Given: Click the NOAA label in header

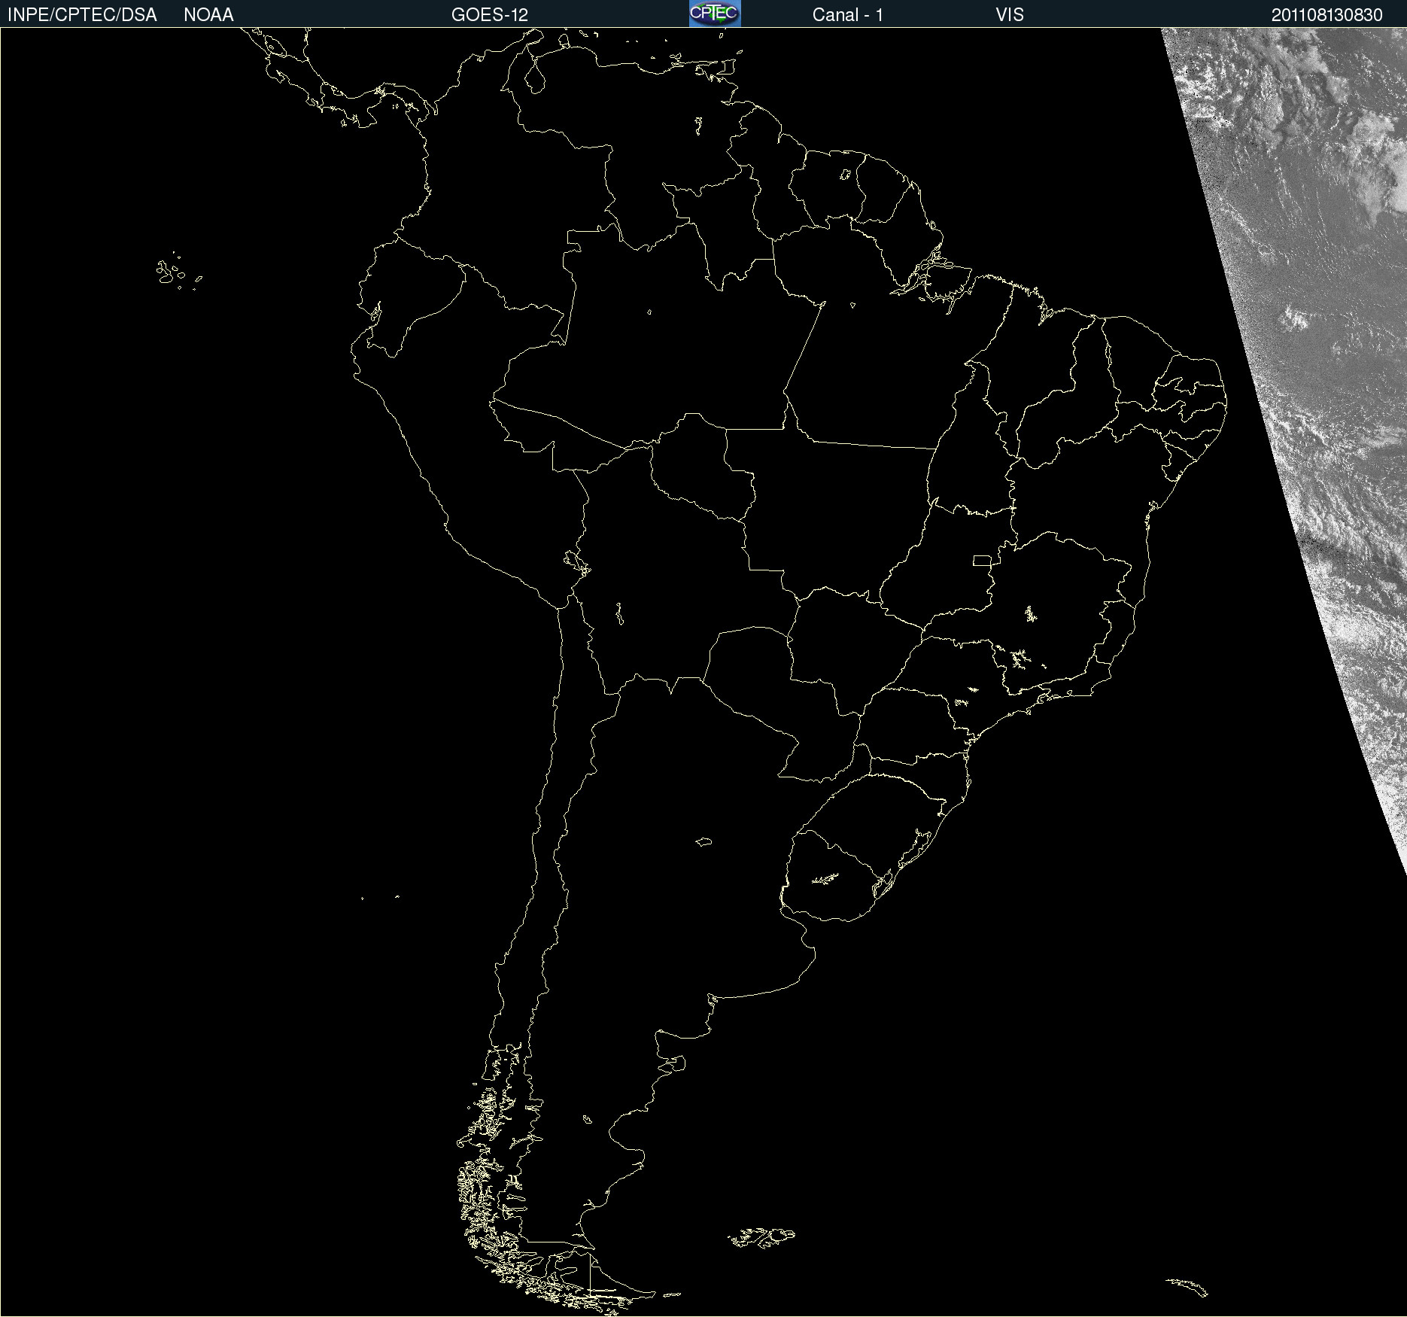Looking at the screenshot, I should click(x=208, y=15).
